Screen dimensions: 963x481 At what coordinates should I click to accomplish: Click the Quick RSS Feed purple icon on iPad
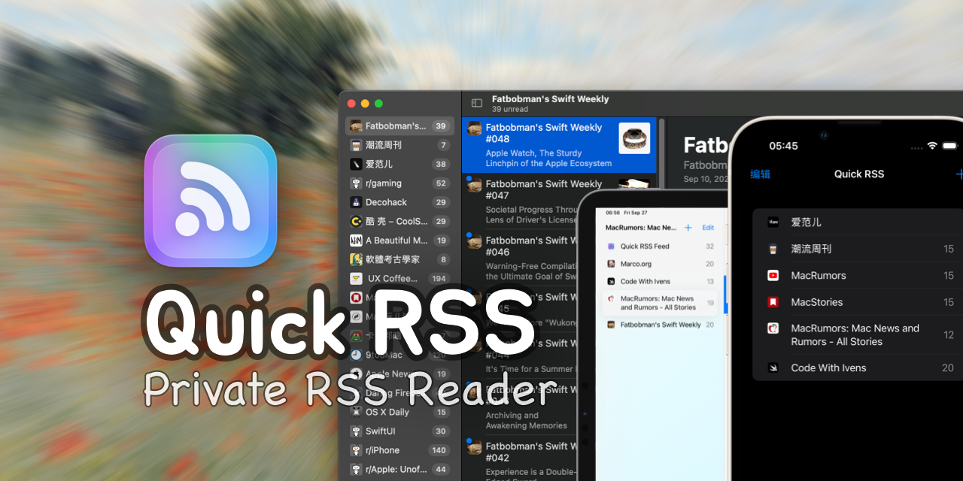(x=612, y=247)
